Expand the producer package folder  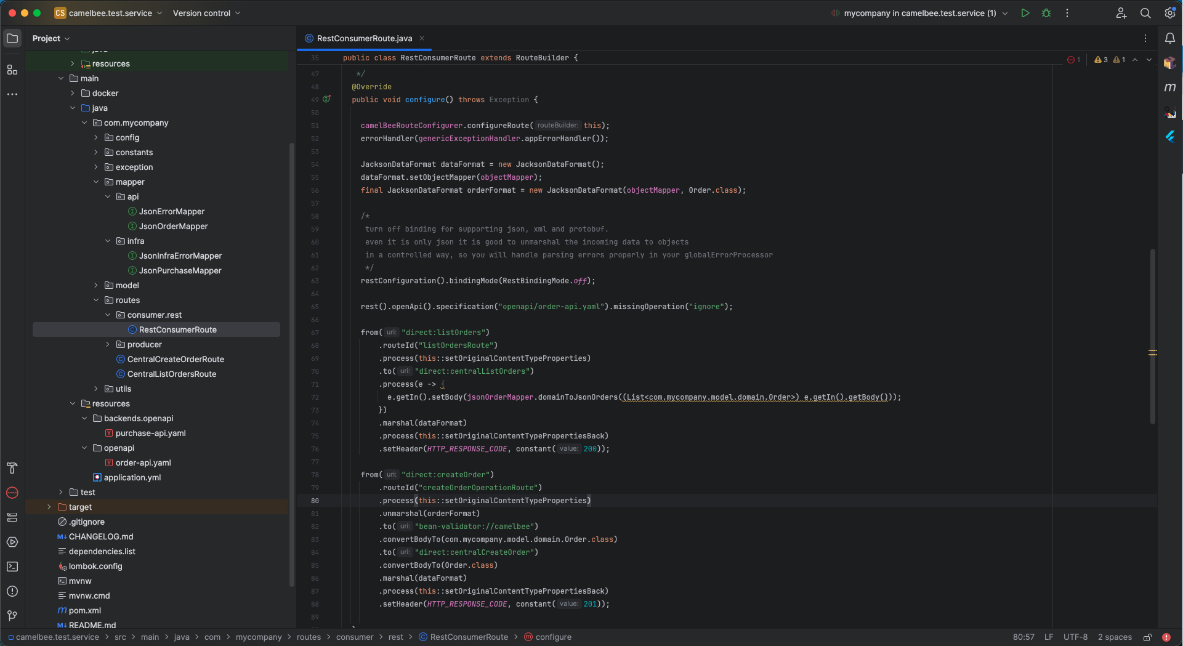pos(108,344)
